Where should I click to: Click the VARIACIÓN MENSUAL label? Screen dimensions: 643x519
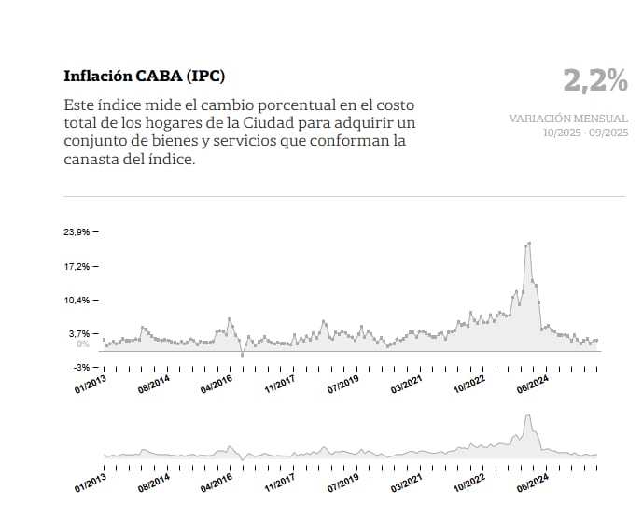pyautogui.click(x=568, y=119)
